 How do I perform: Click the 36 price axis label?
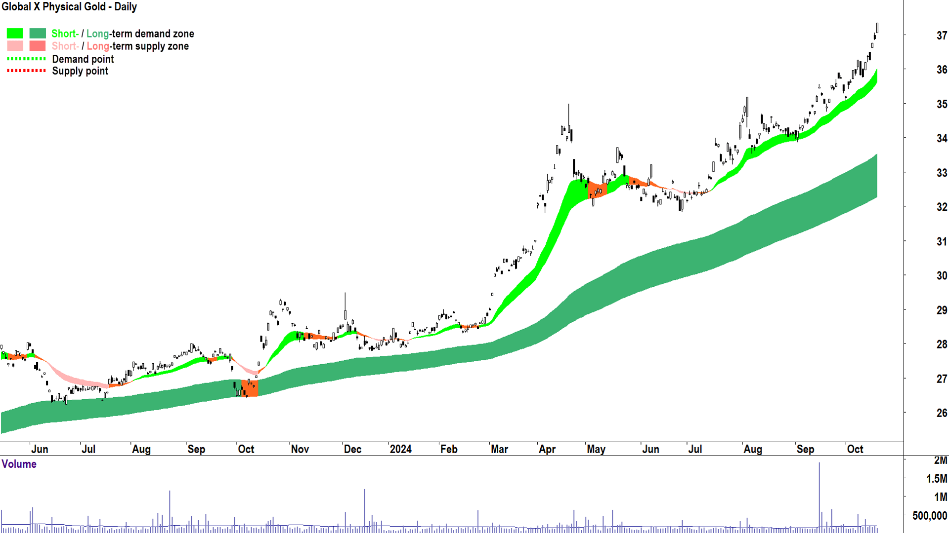[x=942, y=70]
